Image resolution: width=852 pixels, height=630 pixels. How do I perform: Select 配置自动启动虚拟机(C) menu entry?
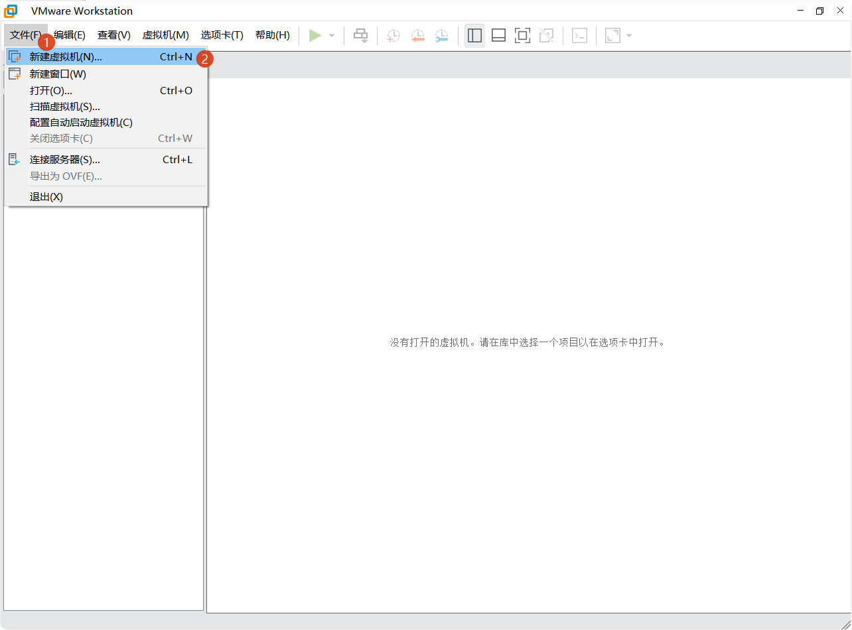tap(106, 123)
